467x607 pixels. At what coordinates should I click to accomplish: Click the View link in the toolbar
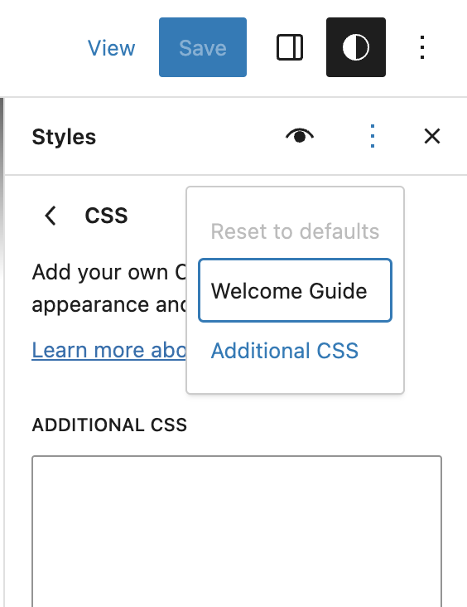click(111, 48)
